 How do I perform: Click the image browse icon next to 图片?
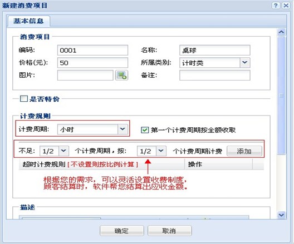(121, 76)
